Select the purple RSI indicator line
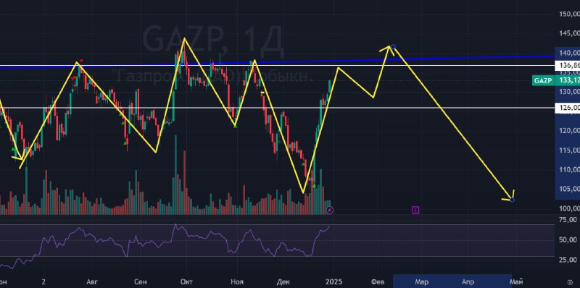580x288 pixels. click(167, 242)
